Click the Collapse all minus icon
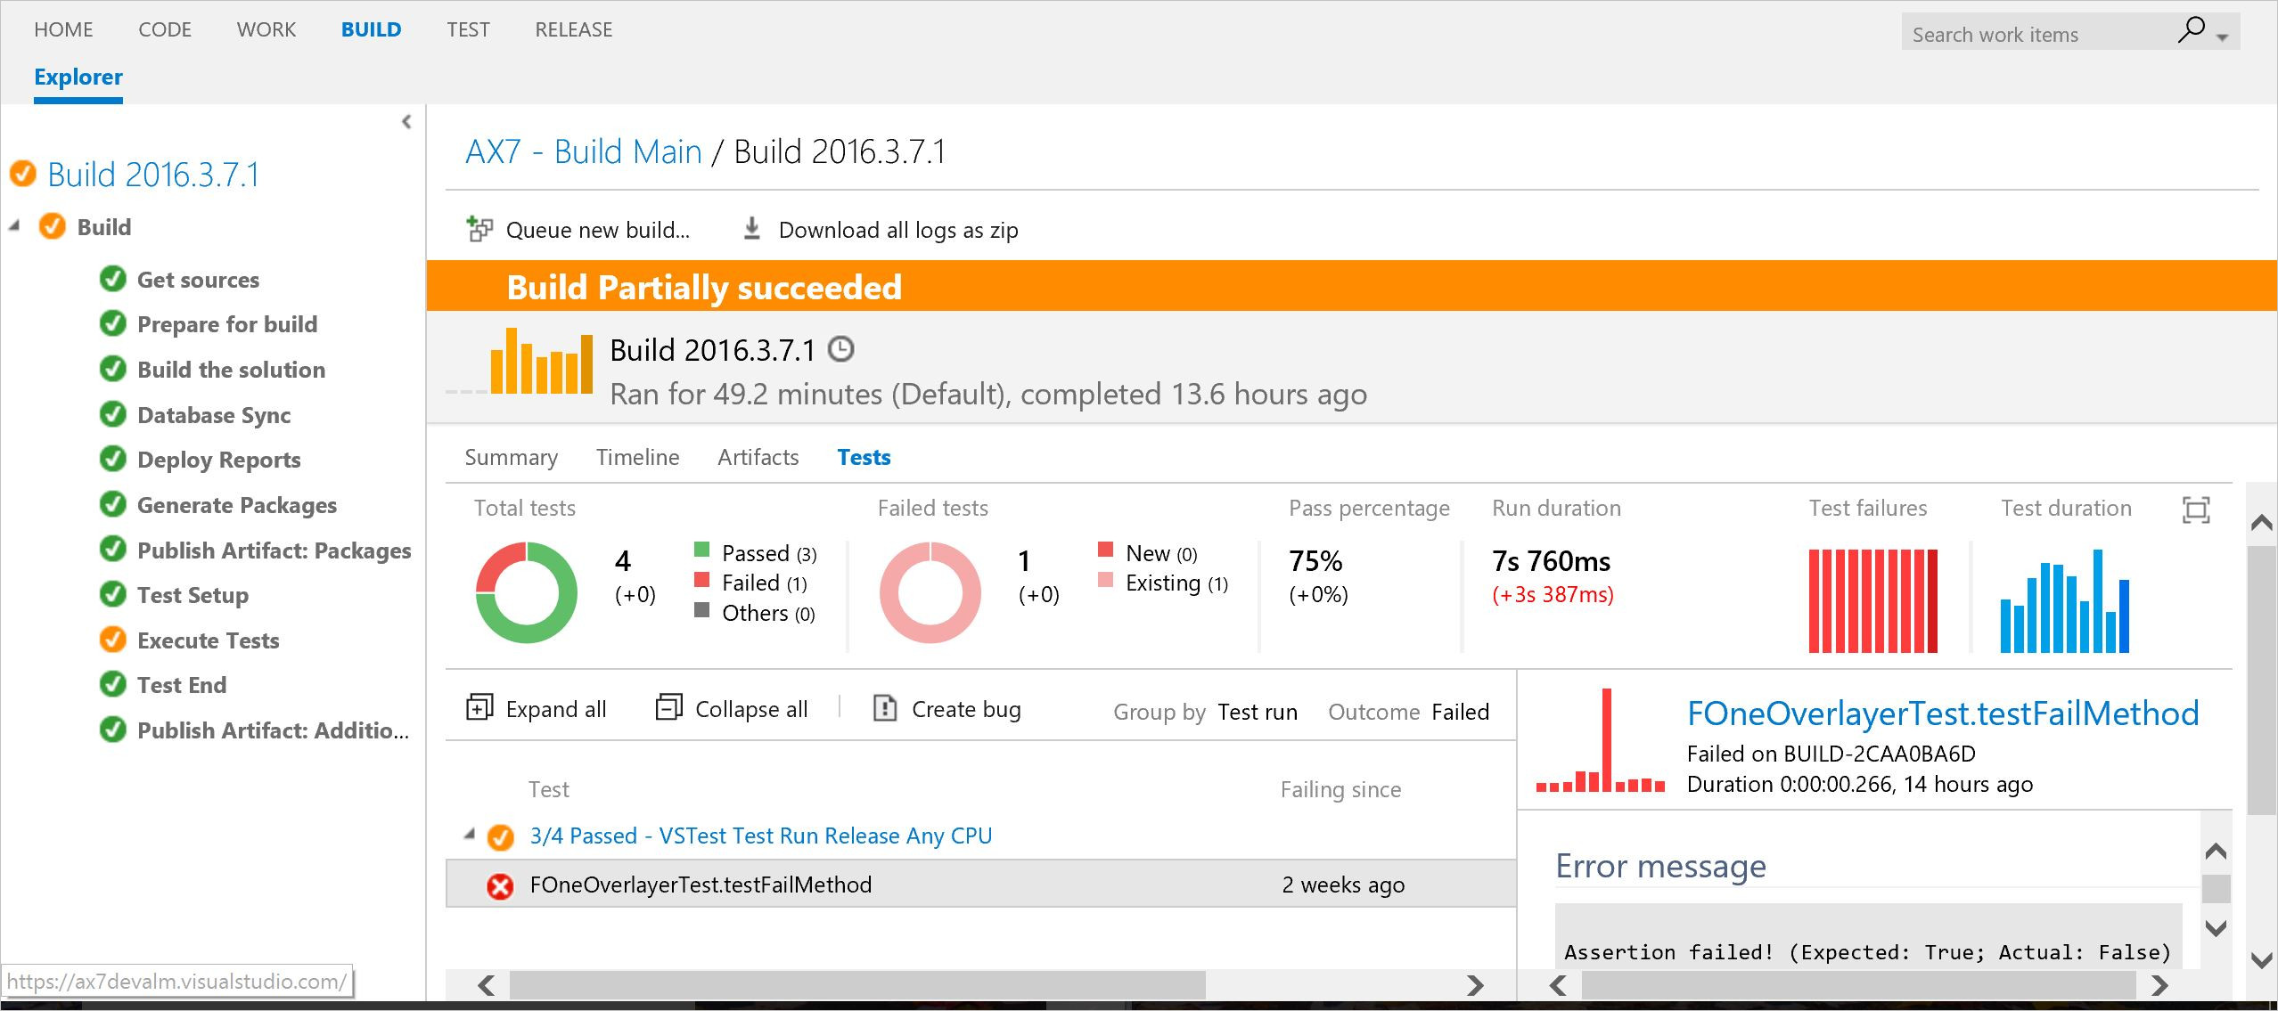 [x=668, y=707]
